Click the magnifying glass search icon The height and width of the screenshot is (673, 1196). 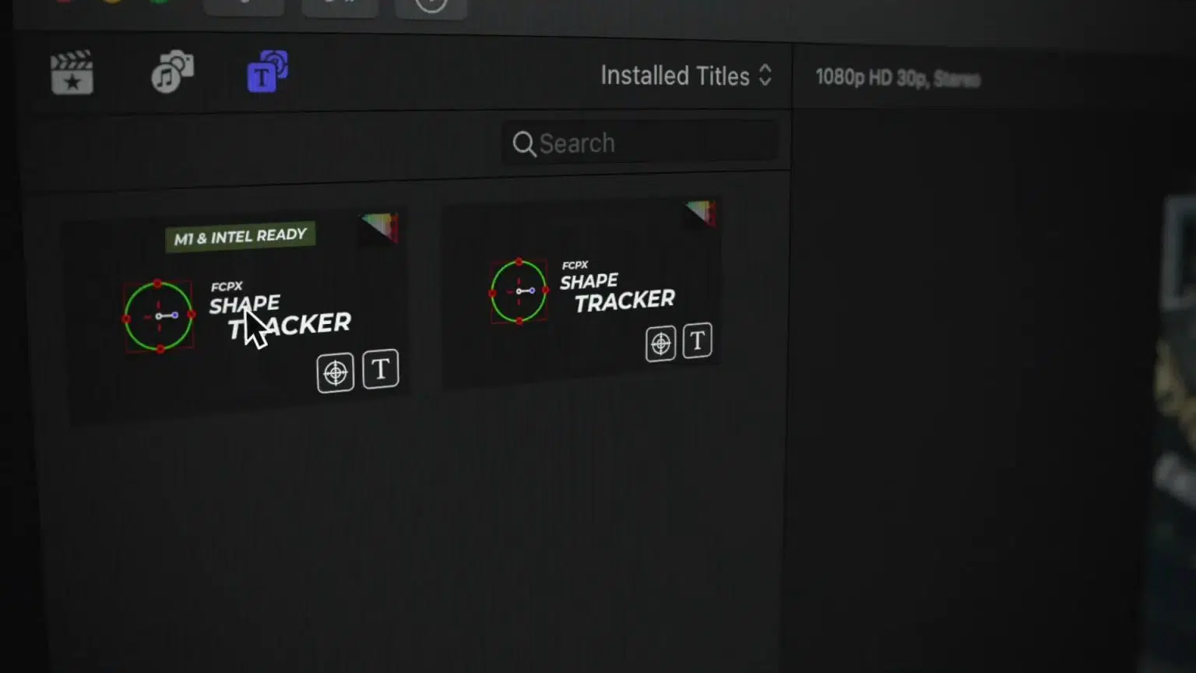click(524, 144)
